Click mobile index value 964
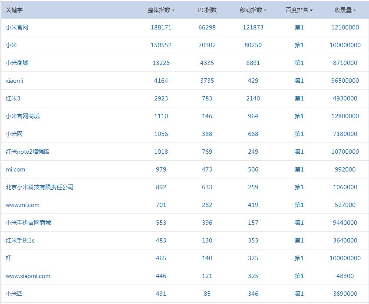 click(x=253, y=116)
